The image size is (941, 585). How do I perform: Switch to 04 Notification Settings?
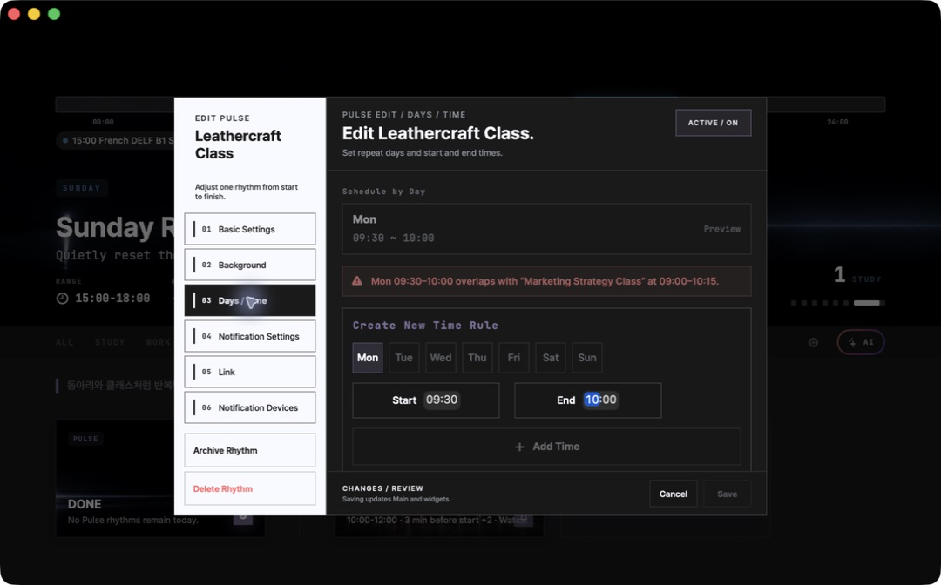250,336
